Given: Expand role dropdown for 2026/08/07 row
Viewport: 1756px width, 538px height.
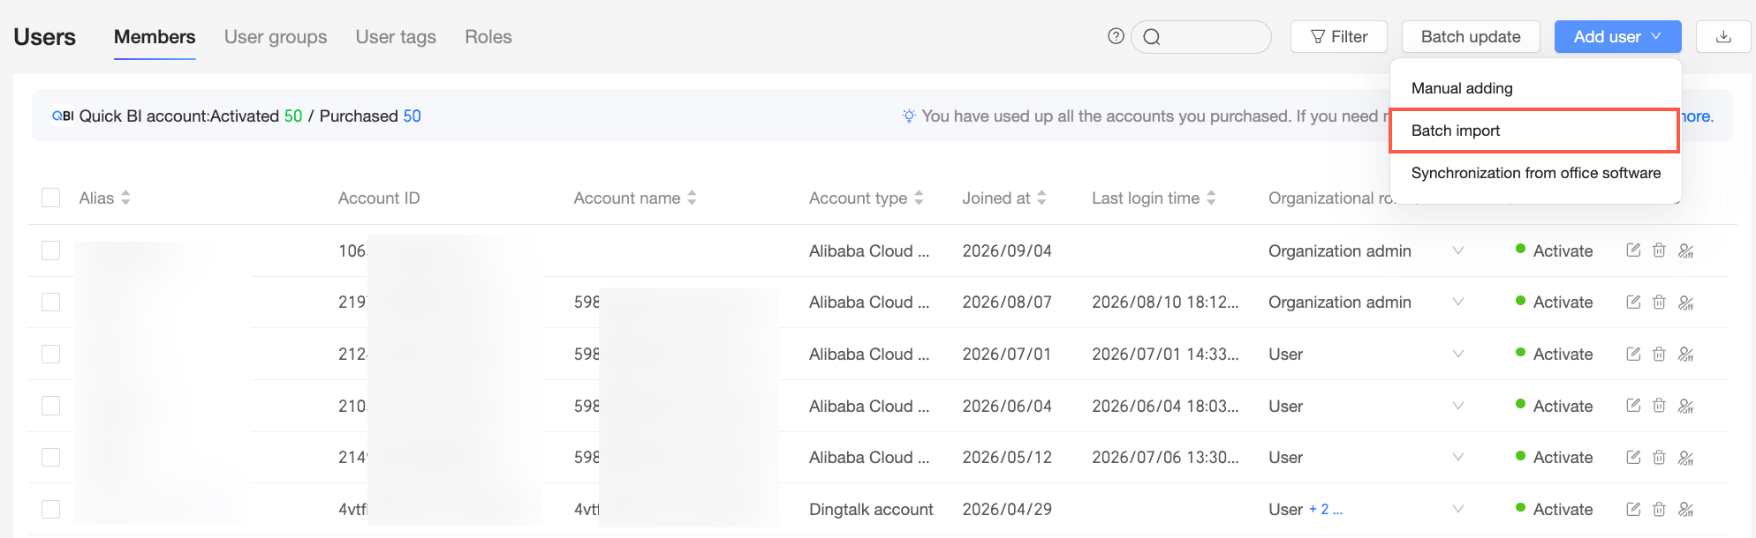Looking at the screenshot, I should click(x=1457, y=302).
